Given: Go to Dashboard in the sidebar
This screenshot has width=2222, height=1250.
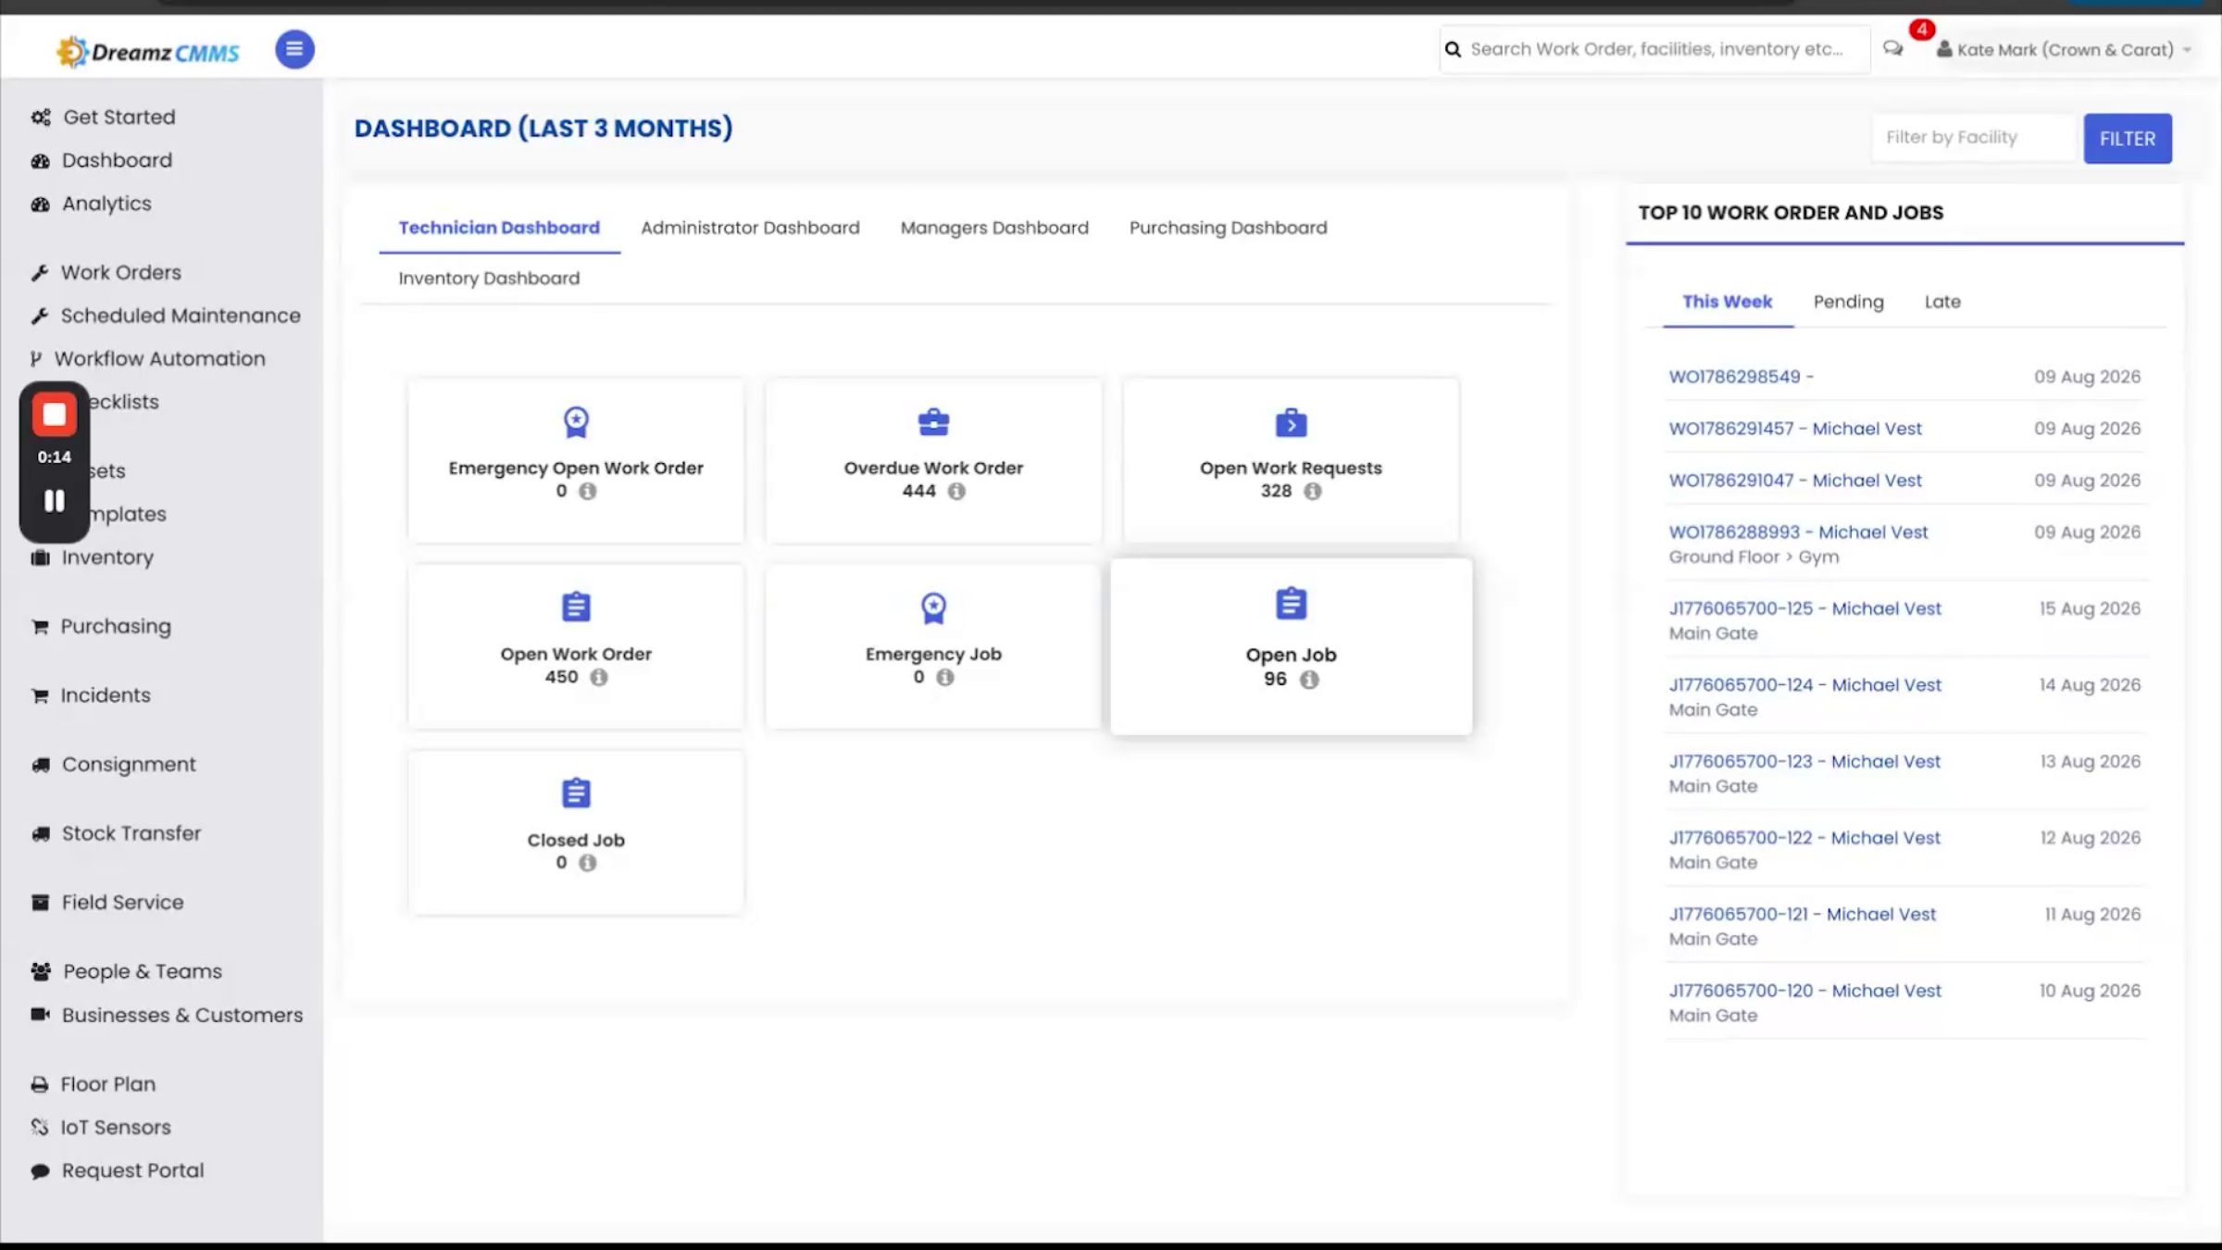Looking at the screenshot, I should pos(117,160).
